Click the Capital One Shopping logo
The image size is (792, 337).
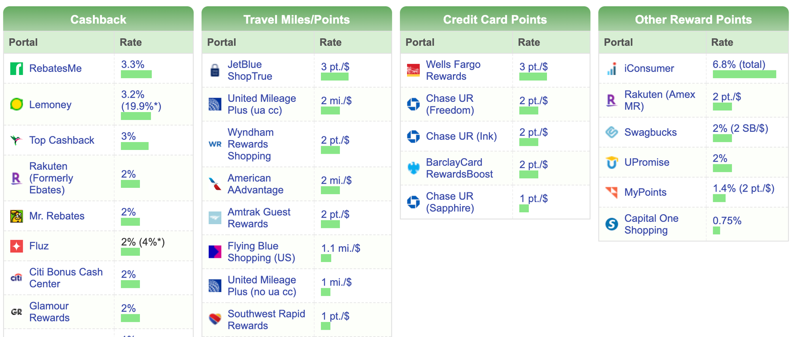pos(611,224)
